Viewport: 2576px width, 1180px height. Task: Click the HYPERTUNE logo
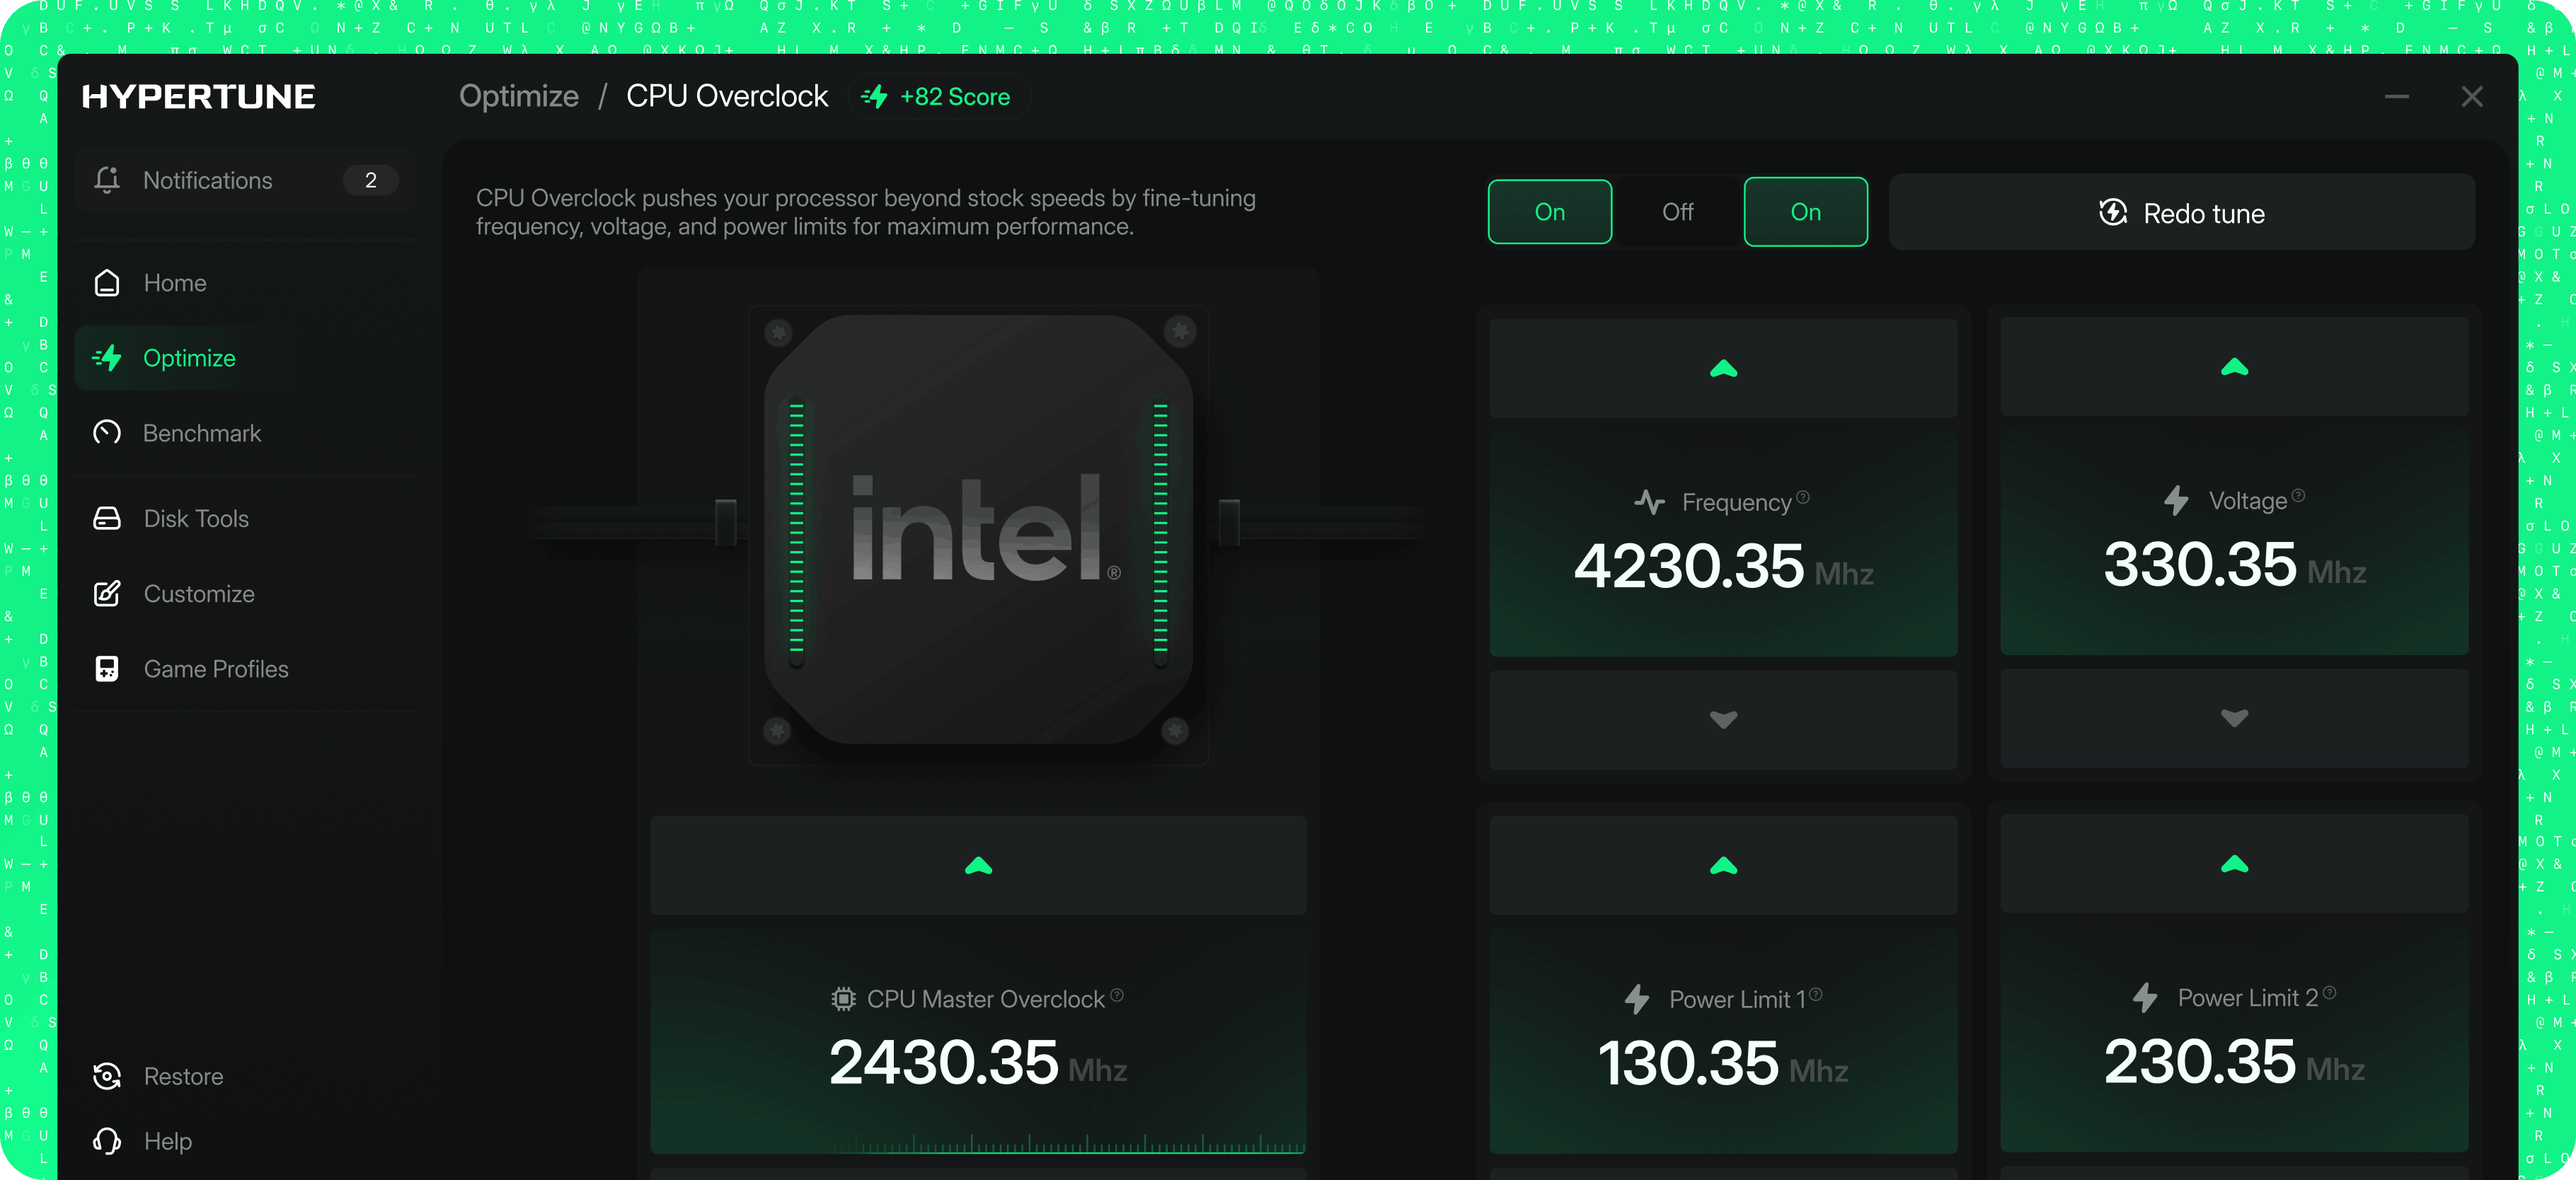[198, 96]
